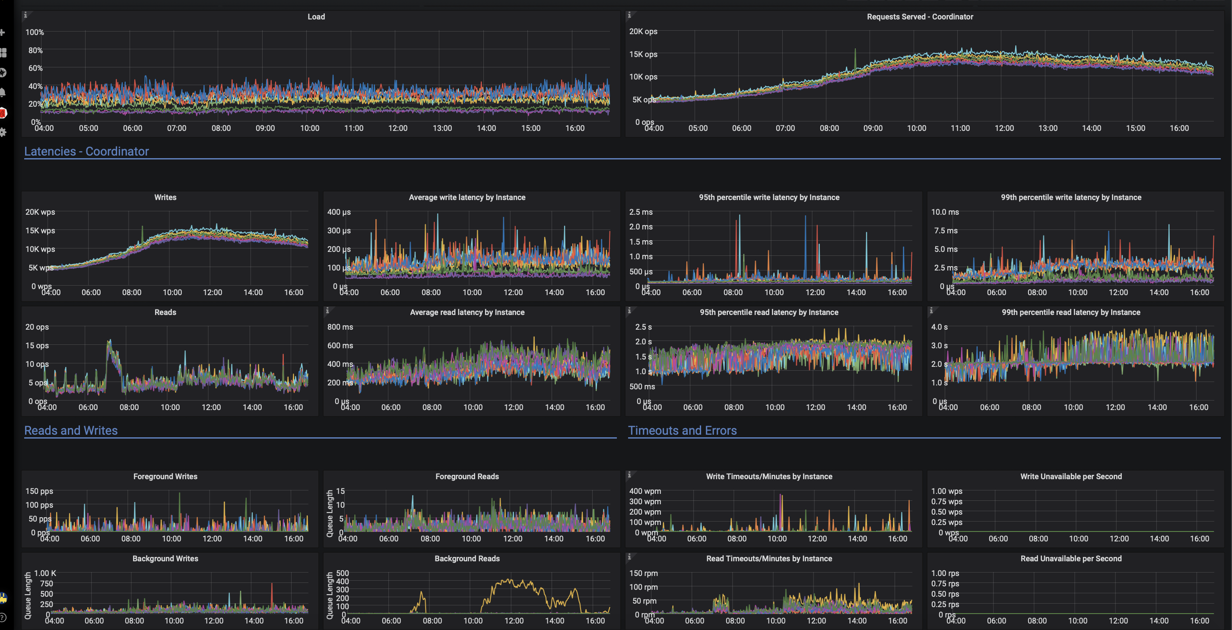Click info icon on Write Timeouts panel

click(x=629, y=475)
